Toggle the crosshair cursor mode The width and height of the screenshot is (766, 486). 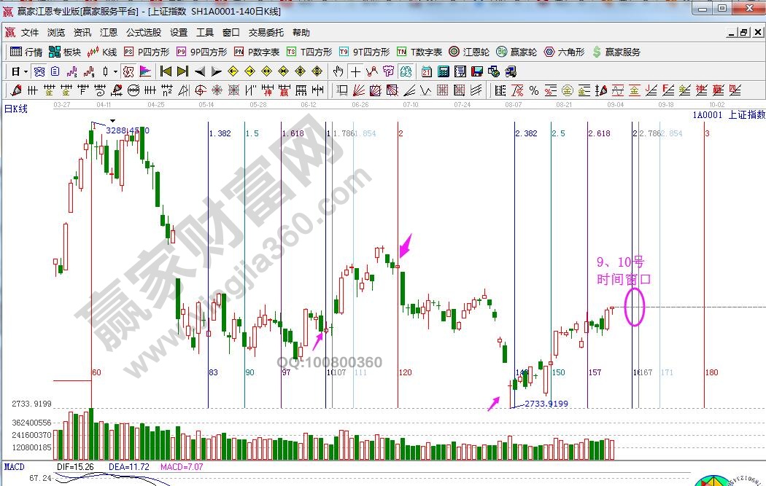click(355, 71)
